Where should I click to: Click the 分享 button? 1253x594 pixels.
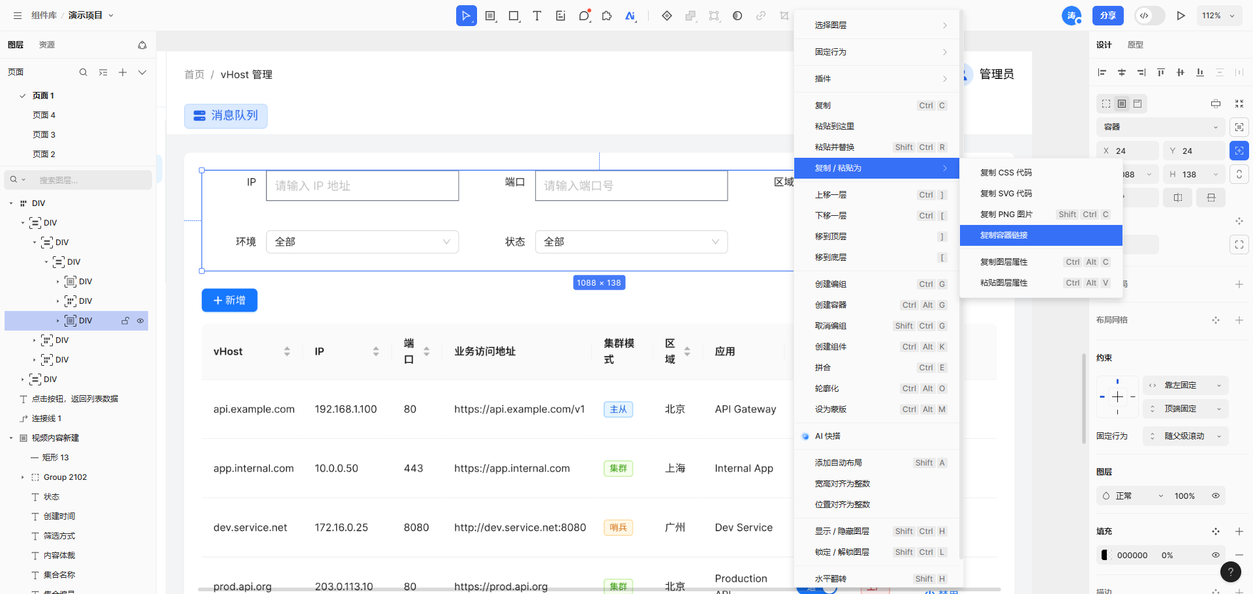pos(1107,15)
